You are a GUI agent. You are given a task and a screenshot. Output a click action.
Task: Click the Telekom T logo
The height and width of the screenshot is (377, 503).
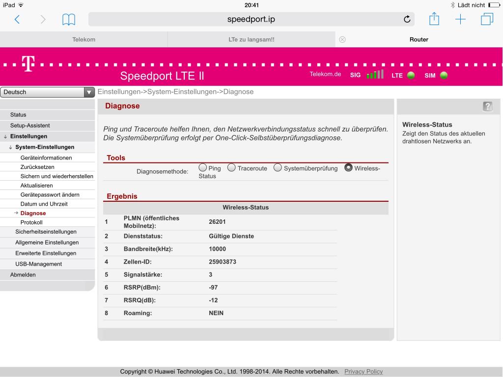tap(28, 63)
